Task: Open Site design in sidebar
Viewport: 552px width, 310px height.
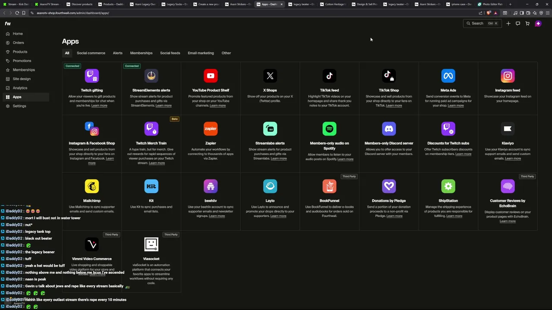Action: coord(26,79)
